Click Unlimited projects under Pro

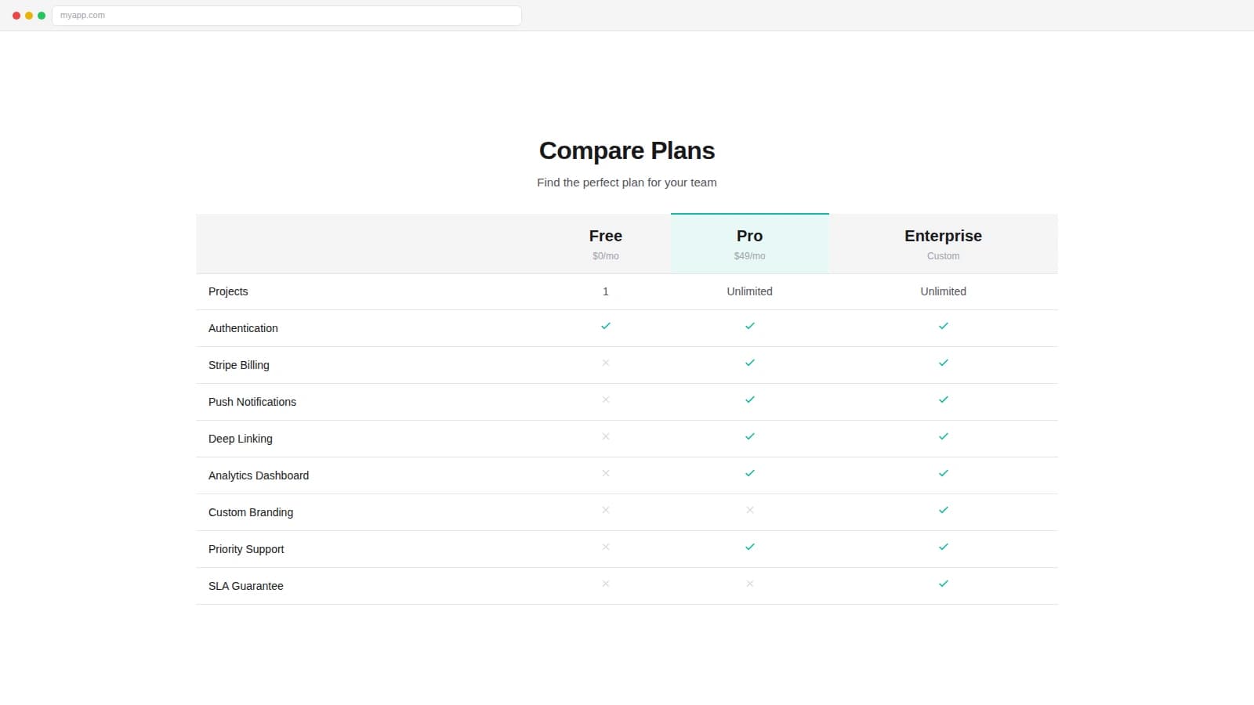tap(750, 291)
